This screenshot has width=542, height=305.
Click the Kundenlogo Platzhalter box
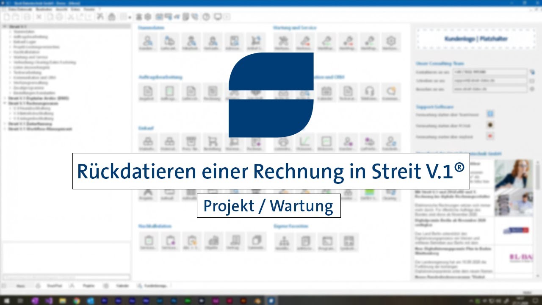[476, 39]
